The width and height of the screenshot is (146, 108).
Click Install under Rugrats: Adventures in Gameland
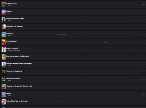coord(9,58)
